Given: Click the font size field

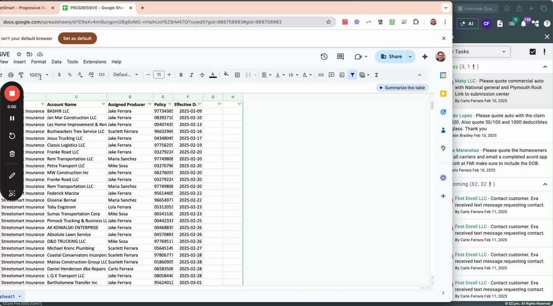Looking at the screenshot, I should pos(159,75).
